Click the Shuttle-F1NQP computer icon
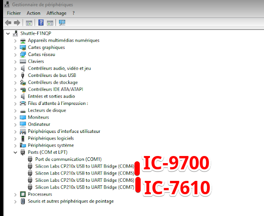 click(16, 33)
